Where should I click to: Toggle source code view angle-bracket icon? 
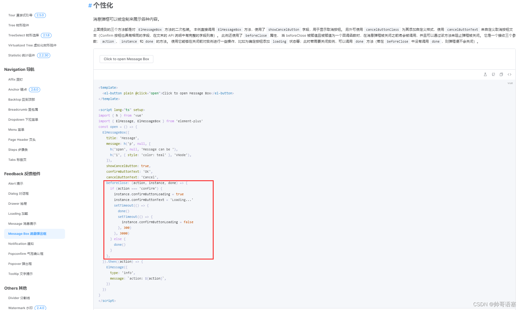point(509,75)
